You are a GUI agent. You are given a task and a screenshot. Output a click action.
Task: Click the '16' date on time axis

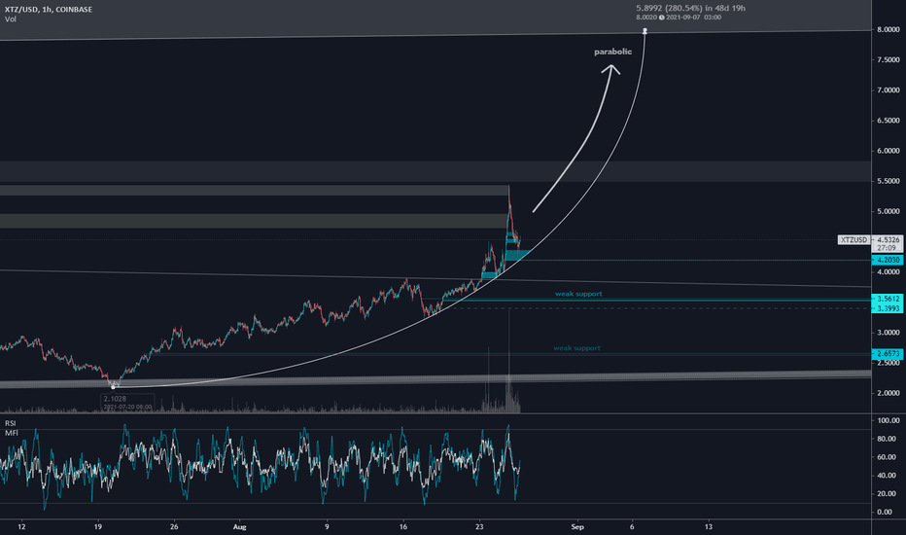click(x=402, y=527)
